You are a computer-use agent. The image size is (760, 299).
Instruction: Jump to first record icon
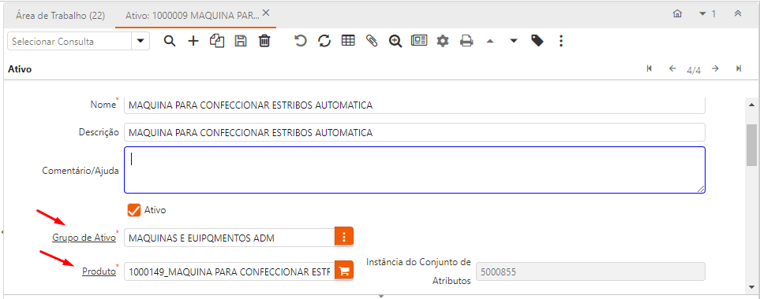point(650,68)
